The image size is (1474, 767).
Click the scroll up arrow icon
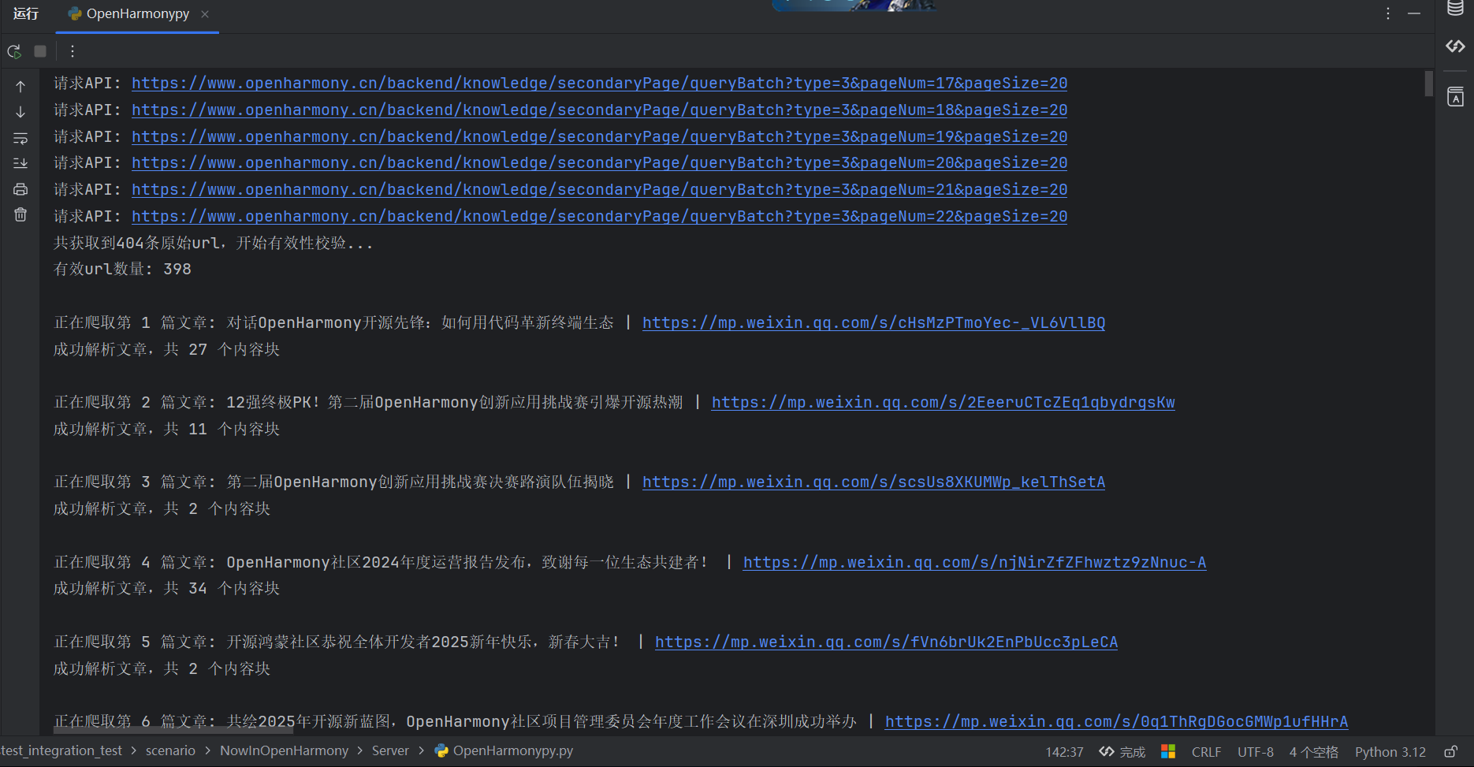click(20, 87)
